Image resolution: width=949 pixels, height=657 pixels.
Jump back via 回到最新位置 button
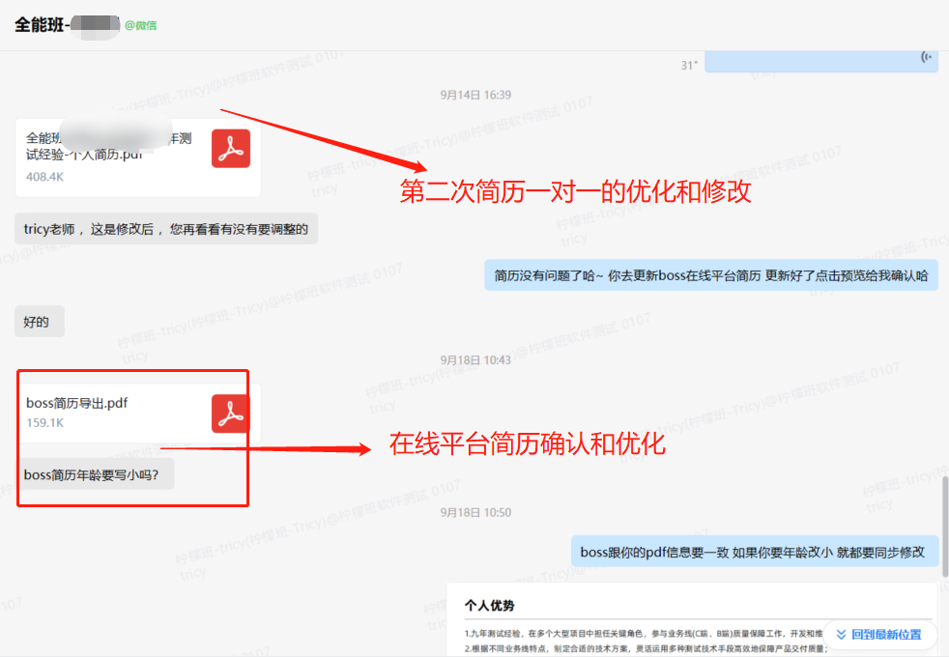878,635
